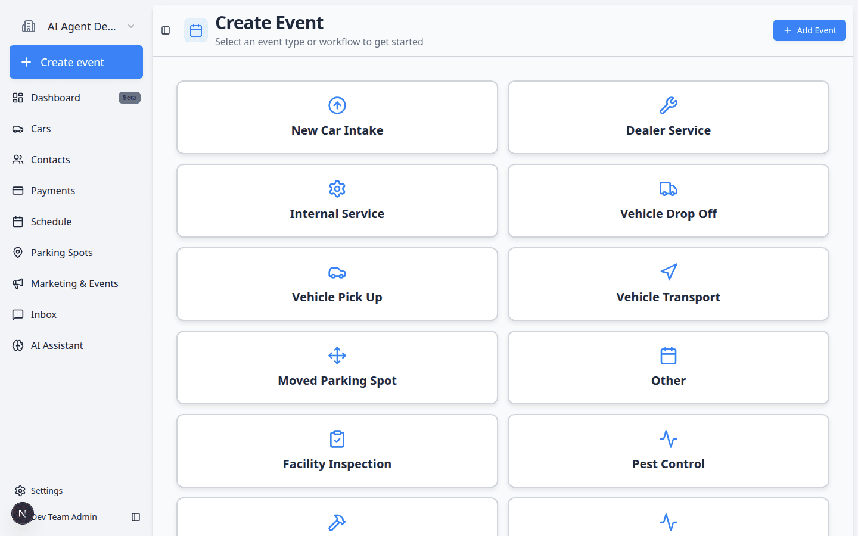Expand the AI Agent organization dropdown chevron

coord(131,26)
